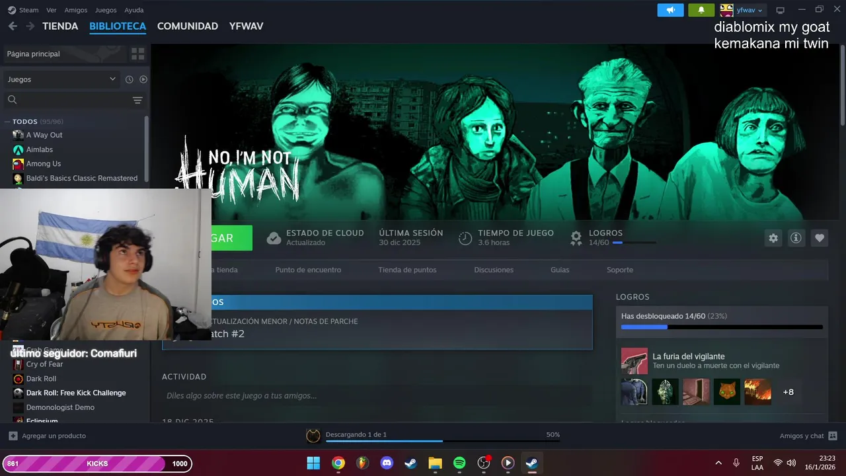Select Demonologist Demo in library
846x476 pixels.
[60, 407]
